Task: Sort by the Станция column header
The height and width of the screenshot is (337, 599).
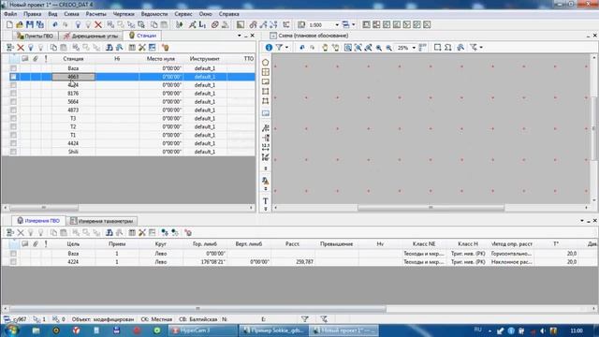Action: (x=73, y=59)
